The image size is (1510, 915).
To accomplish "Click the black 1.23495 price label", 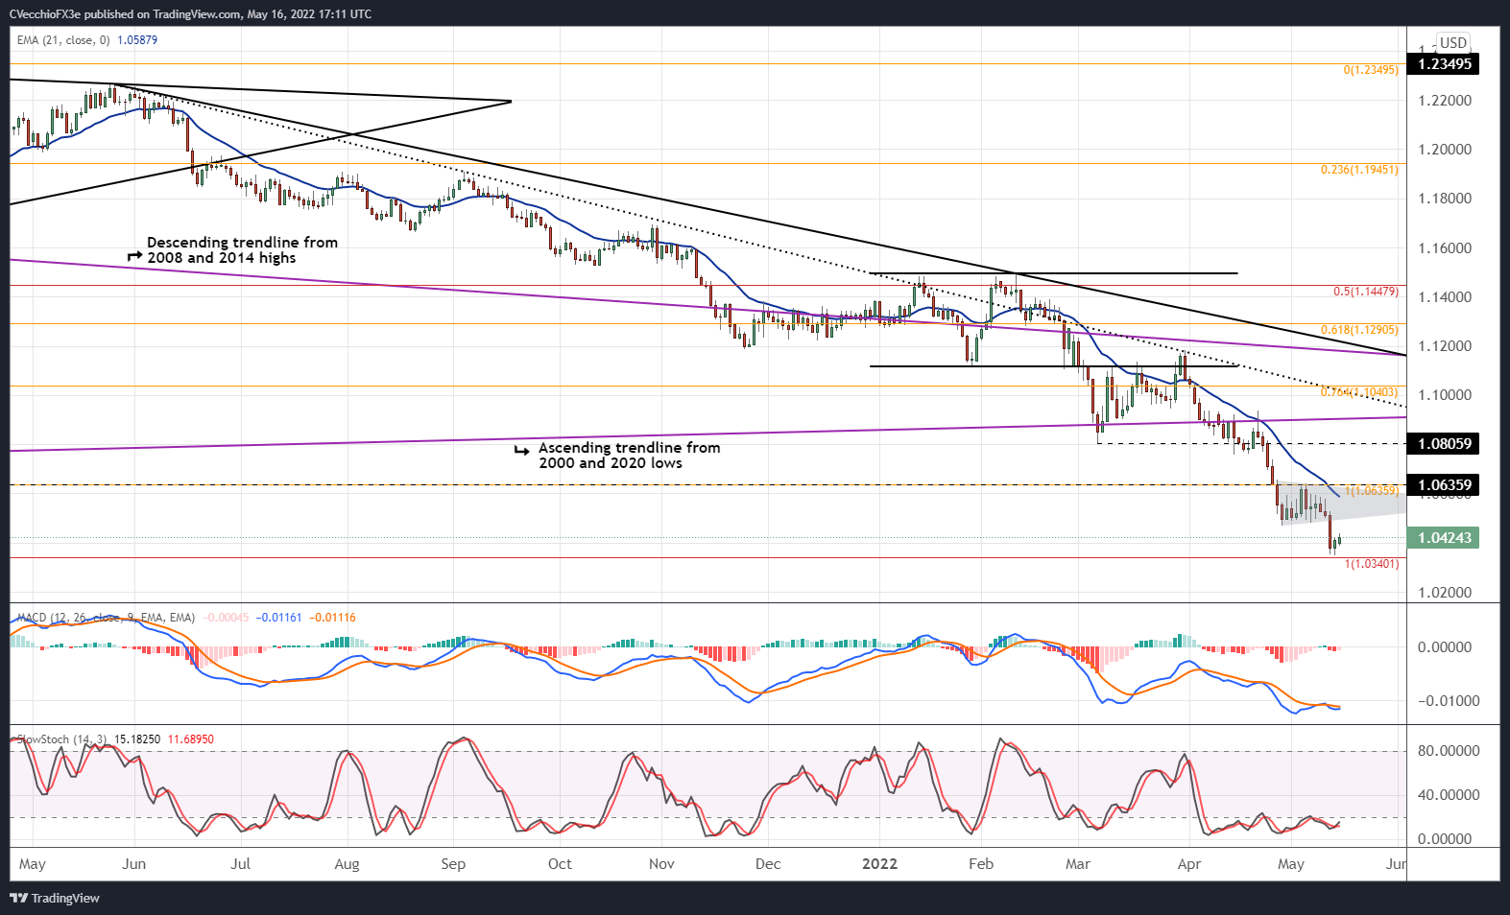I will [x=1445, y=64].
